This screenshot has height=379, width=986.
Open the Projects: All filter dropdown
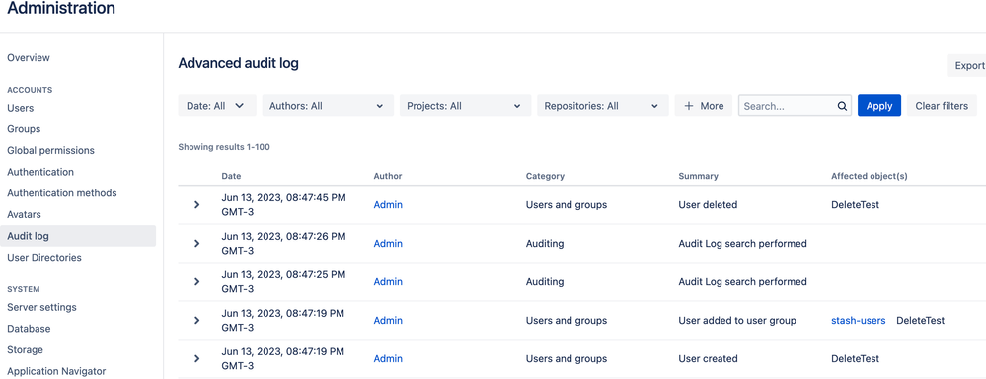tap(465, 106)
